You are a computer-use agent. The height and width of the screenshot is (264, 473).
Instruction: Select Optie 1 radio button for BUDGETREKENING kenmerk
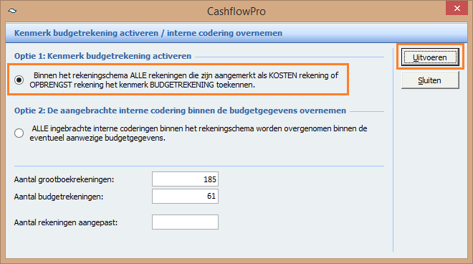click(19, 80)
